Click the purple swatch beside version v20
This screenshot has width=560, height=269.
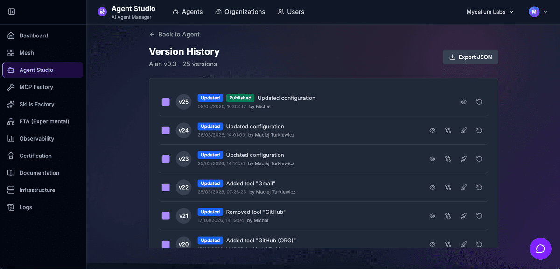(x=166, y=244)
